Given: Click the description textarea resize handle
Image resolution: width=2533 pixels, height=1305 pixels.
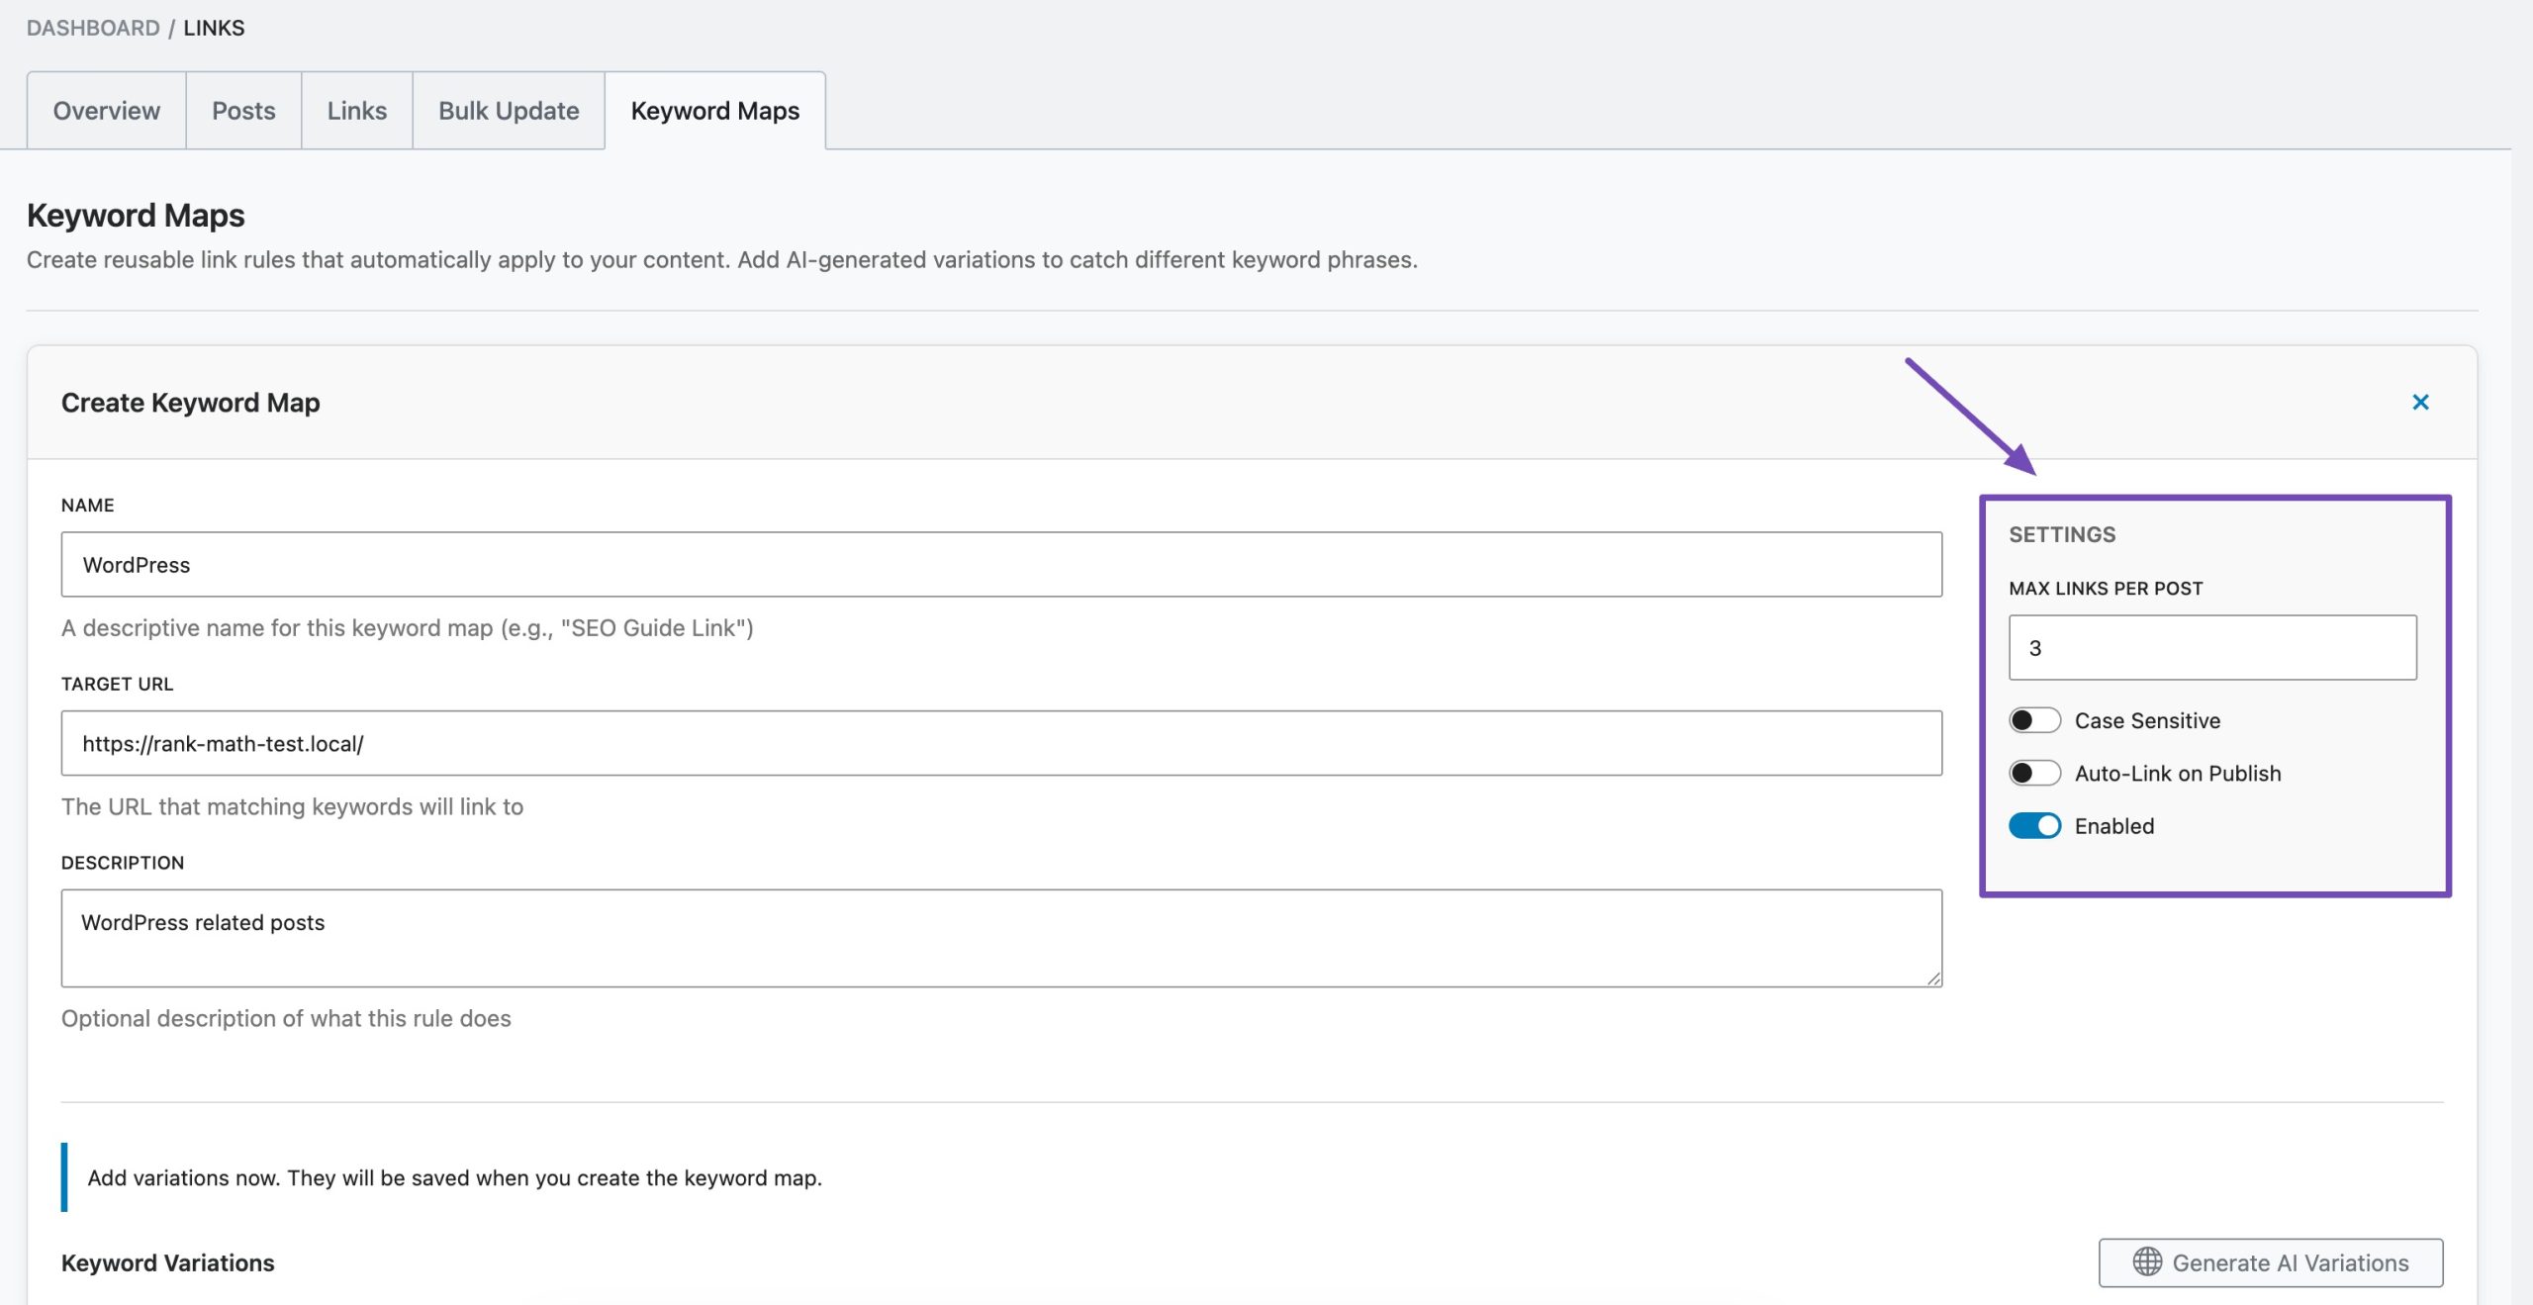Looking at the screenshot, I should (x=1934, y=978).
